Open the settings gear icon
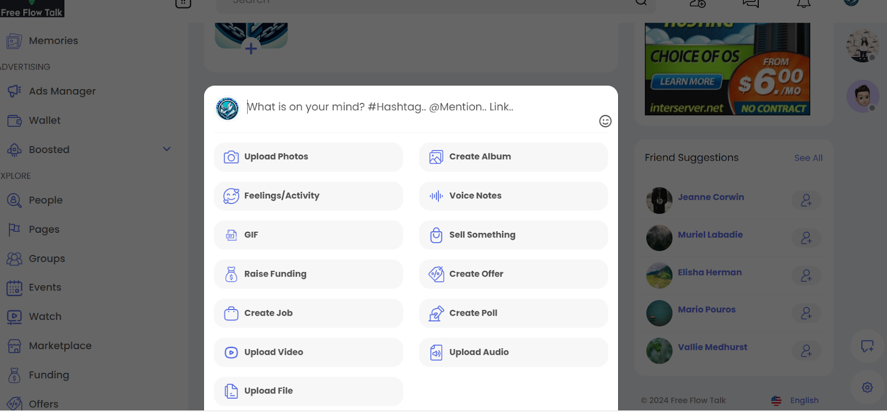Screen dimensions: 887x412 (x=867, y=387)
